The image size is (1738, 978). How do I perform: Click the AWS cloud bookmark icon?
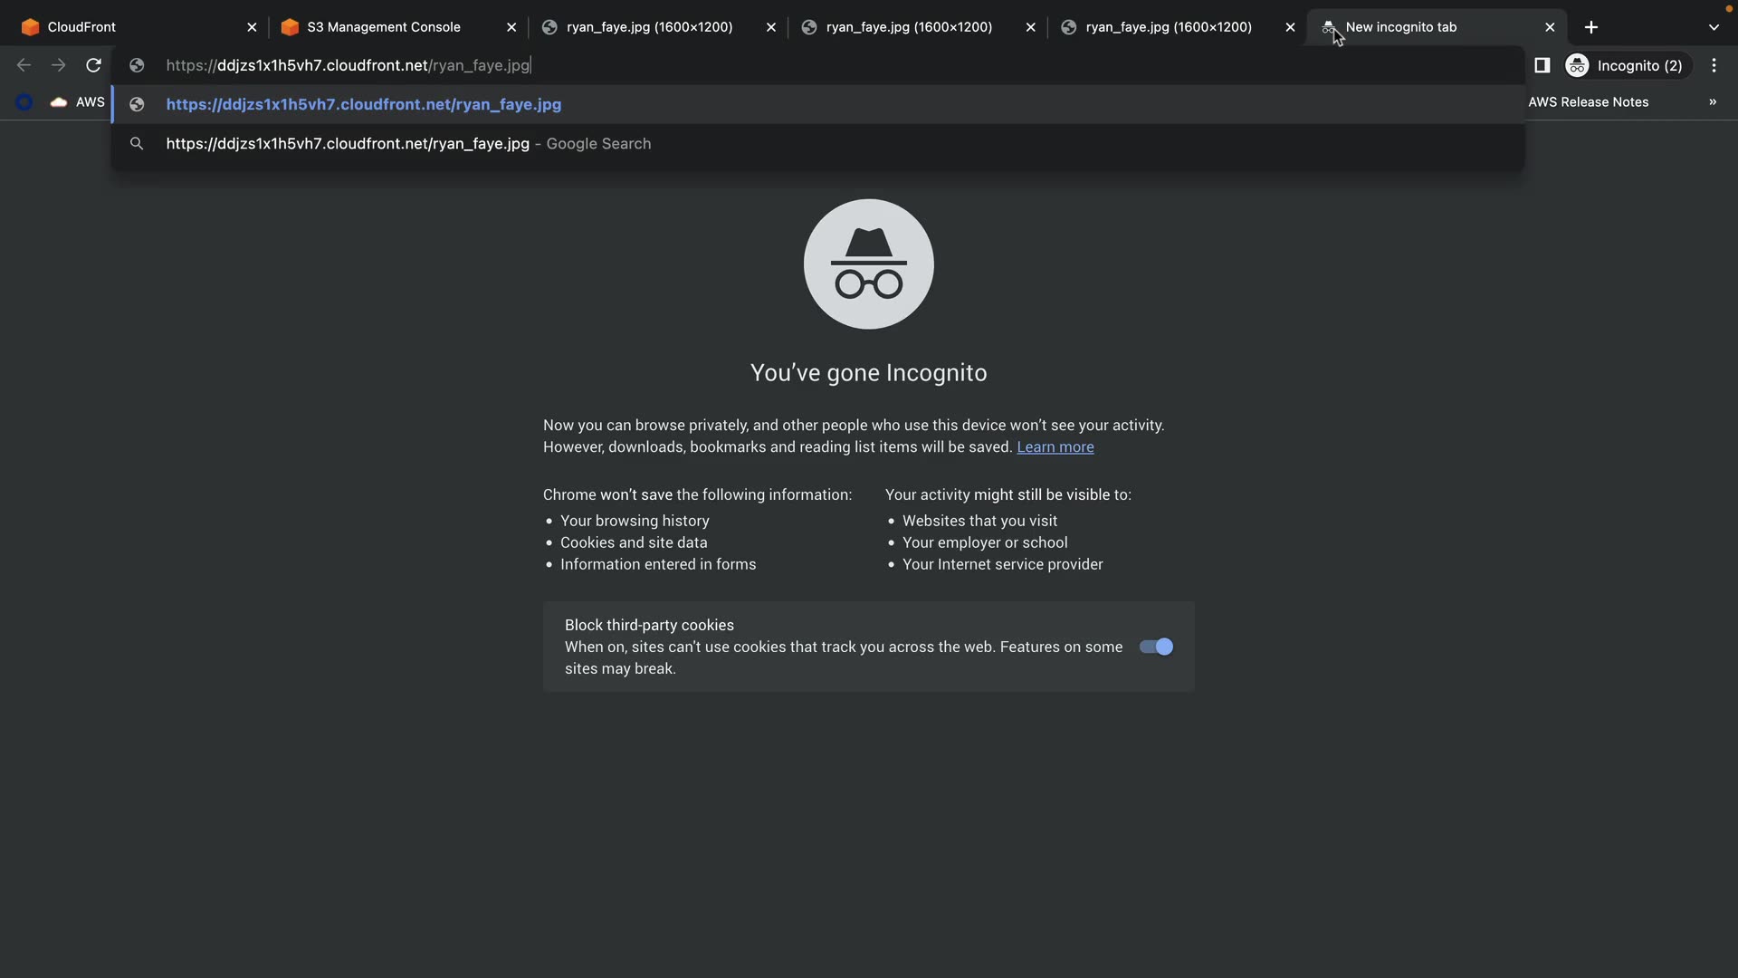pyautogui.click(x=59, y=102)
